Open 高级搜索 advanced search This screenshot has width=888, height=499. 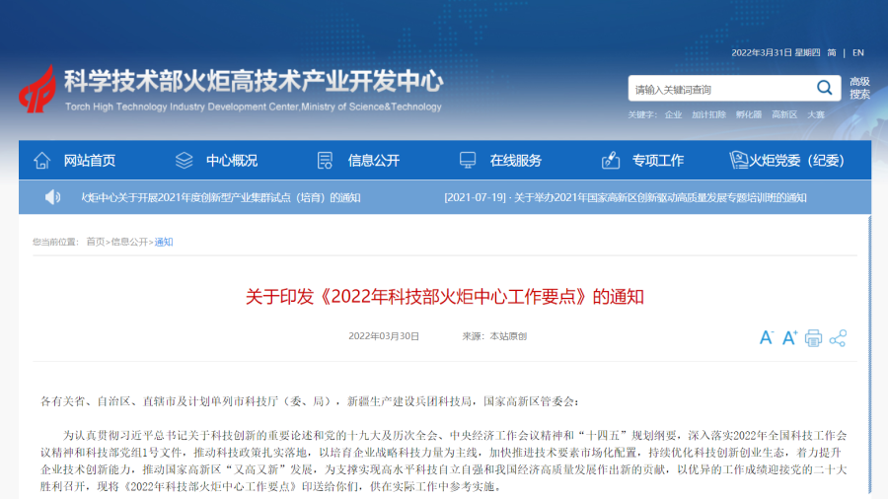point(859,88)
